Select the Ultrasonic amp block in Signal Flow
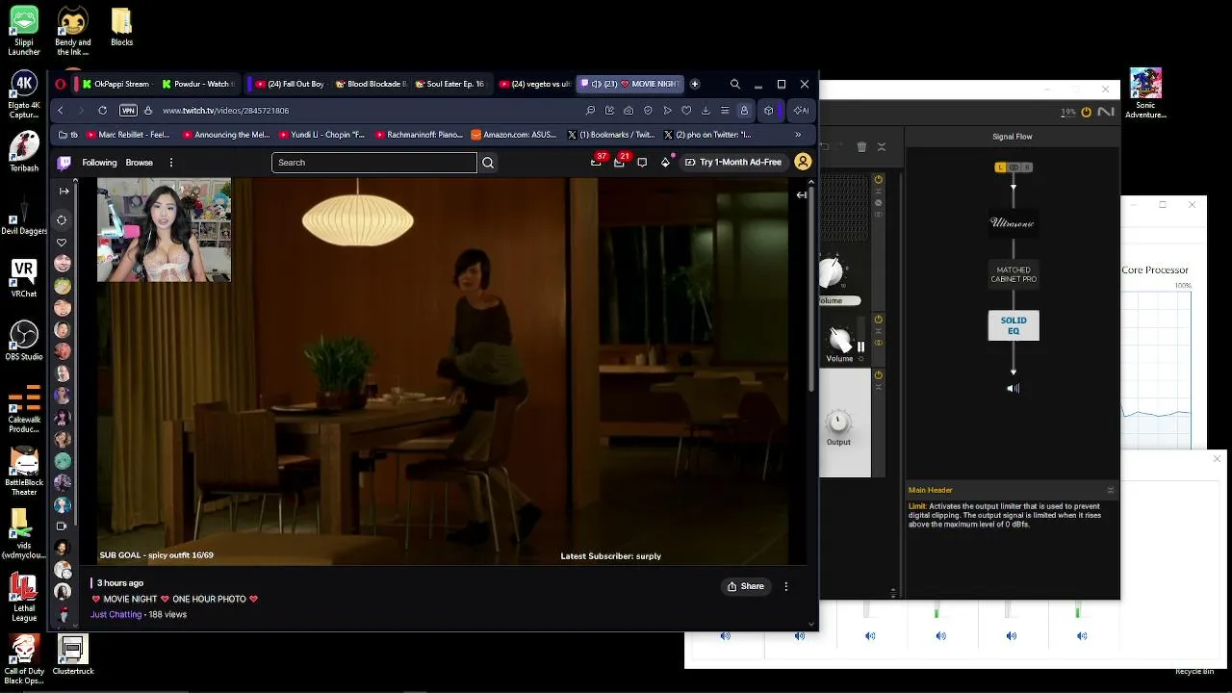 click(1013, 223)
